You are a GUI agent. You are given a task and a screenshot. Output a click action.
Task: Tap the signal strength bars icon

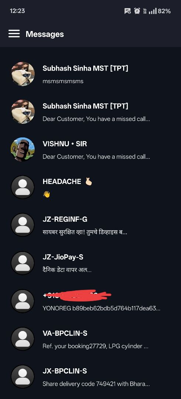[153, 11]
